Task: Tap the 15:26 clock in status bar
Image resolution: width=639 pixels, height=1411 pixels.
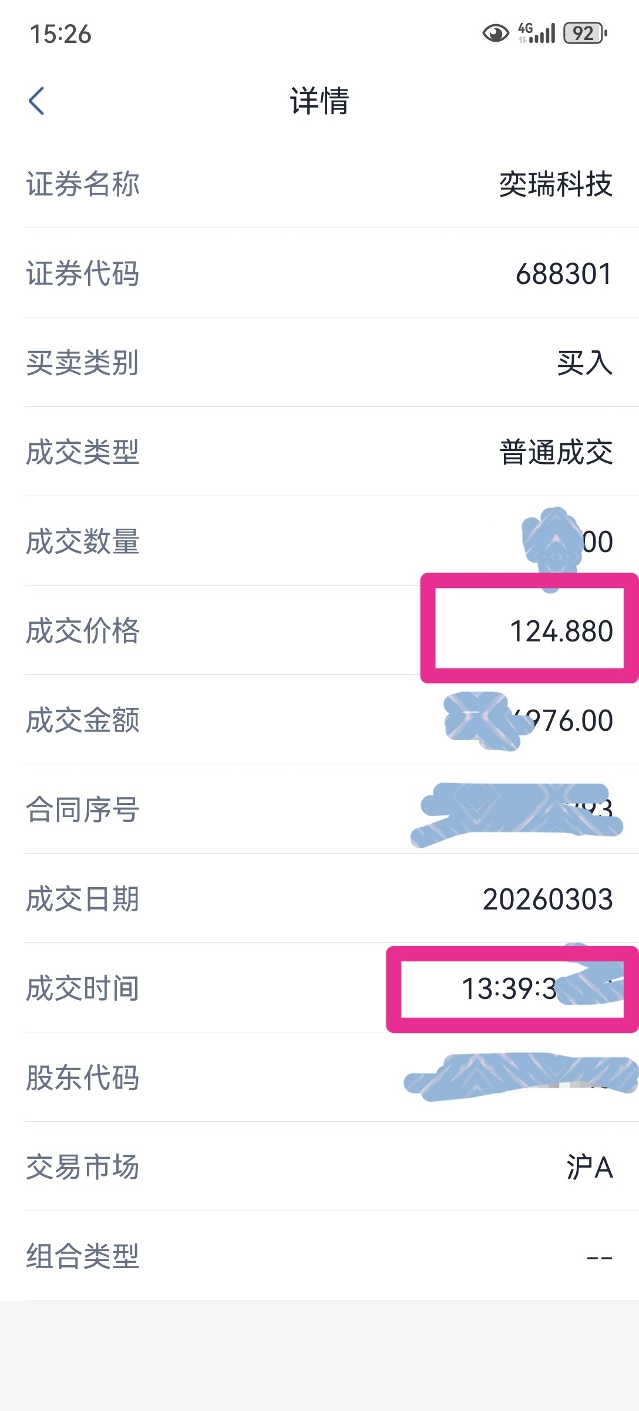Action: coord(60,34)
